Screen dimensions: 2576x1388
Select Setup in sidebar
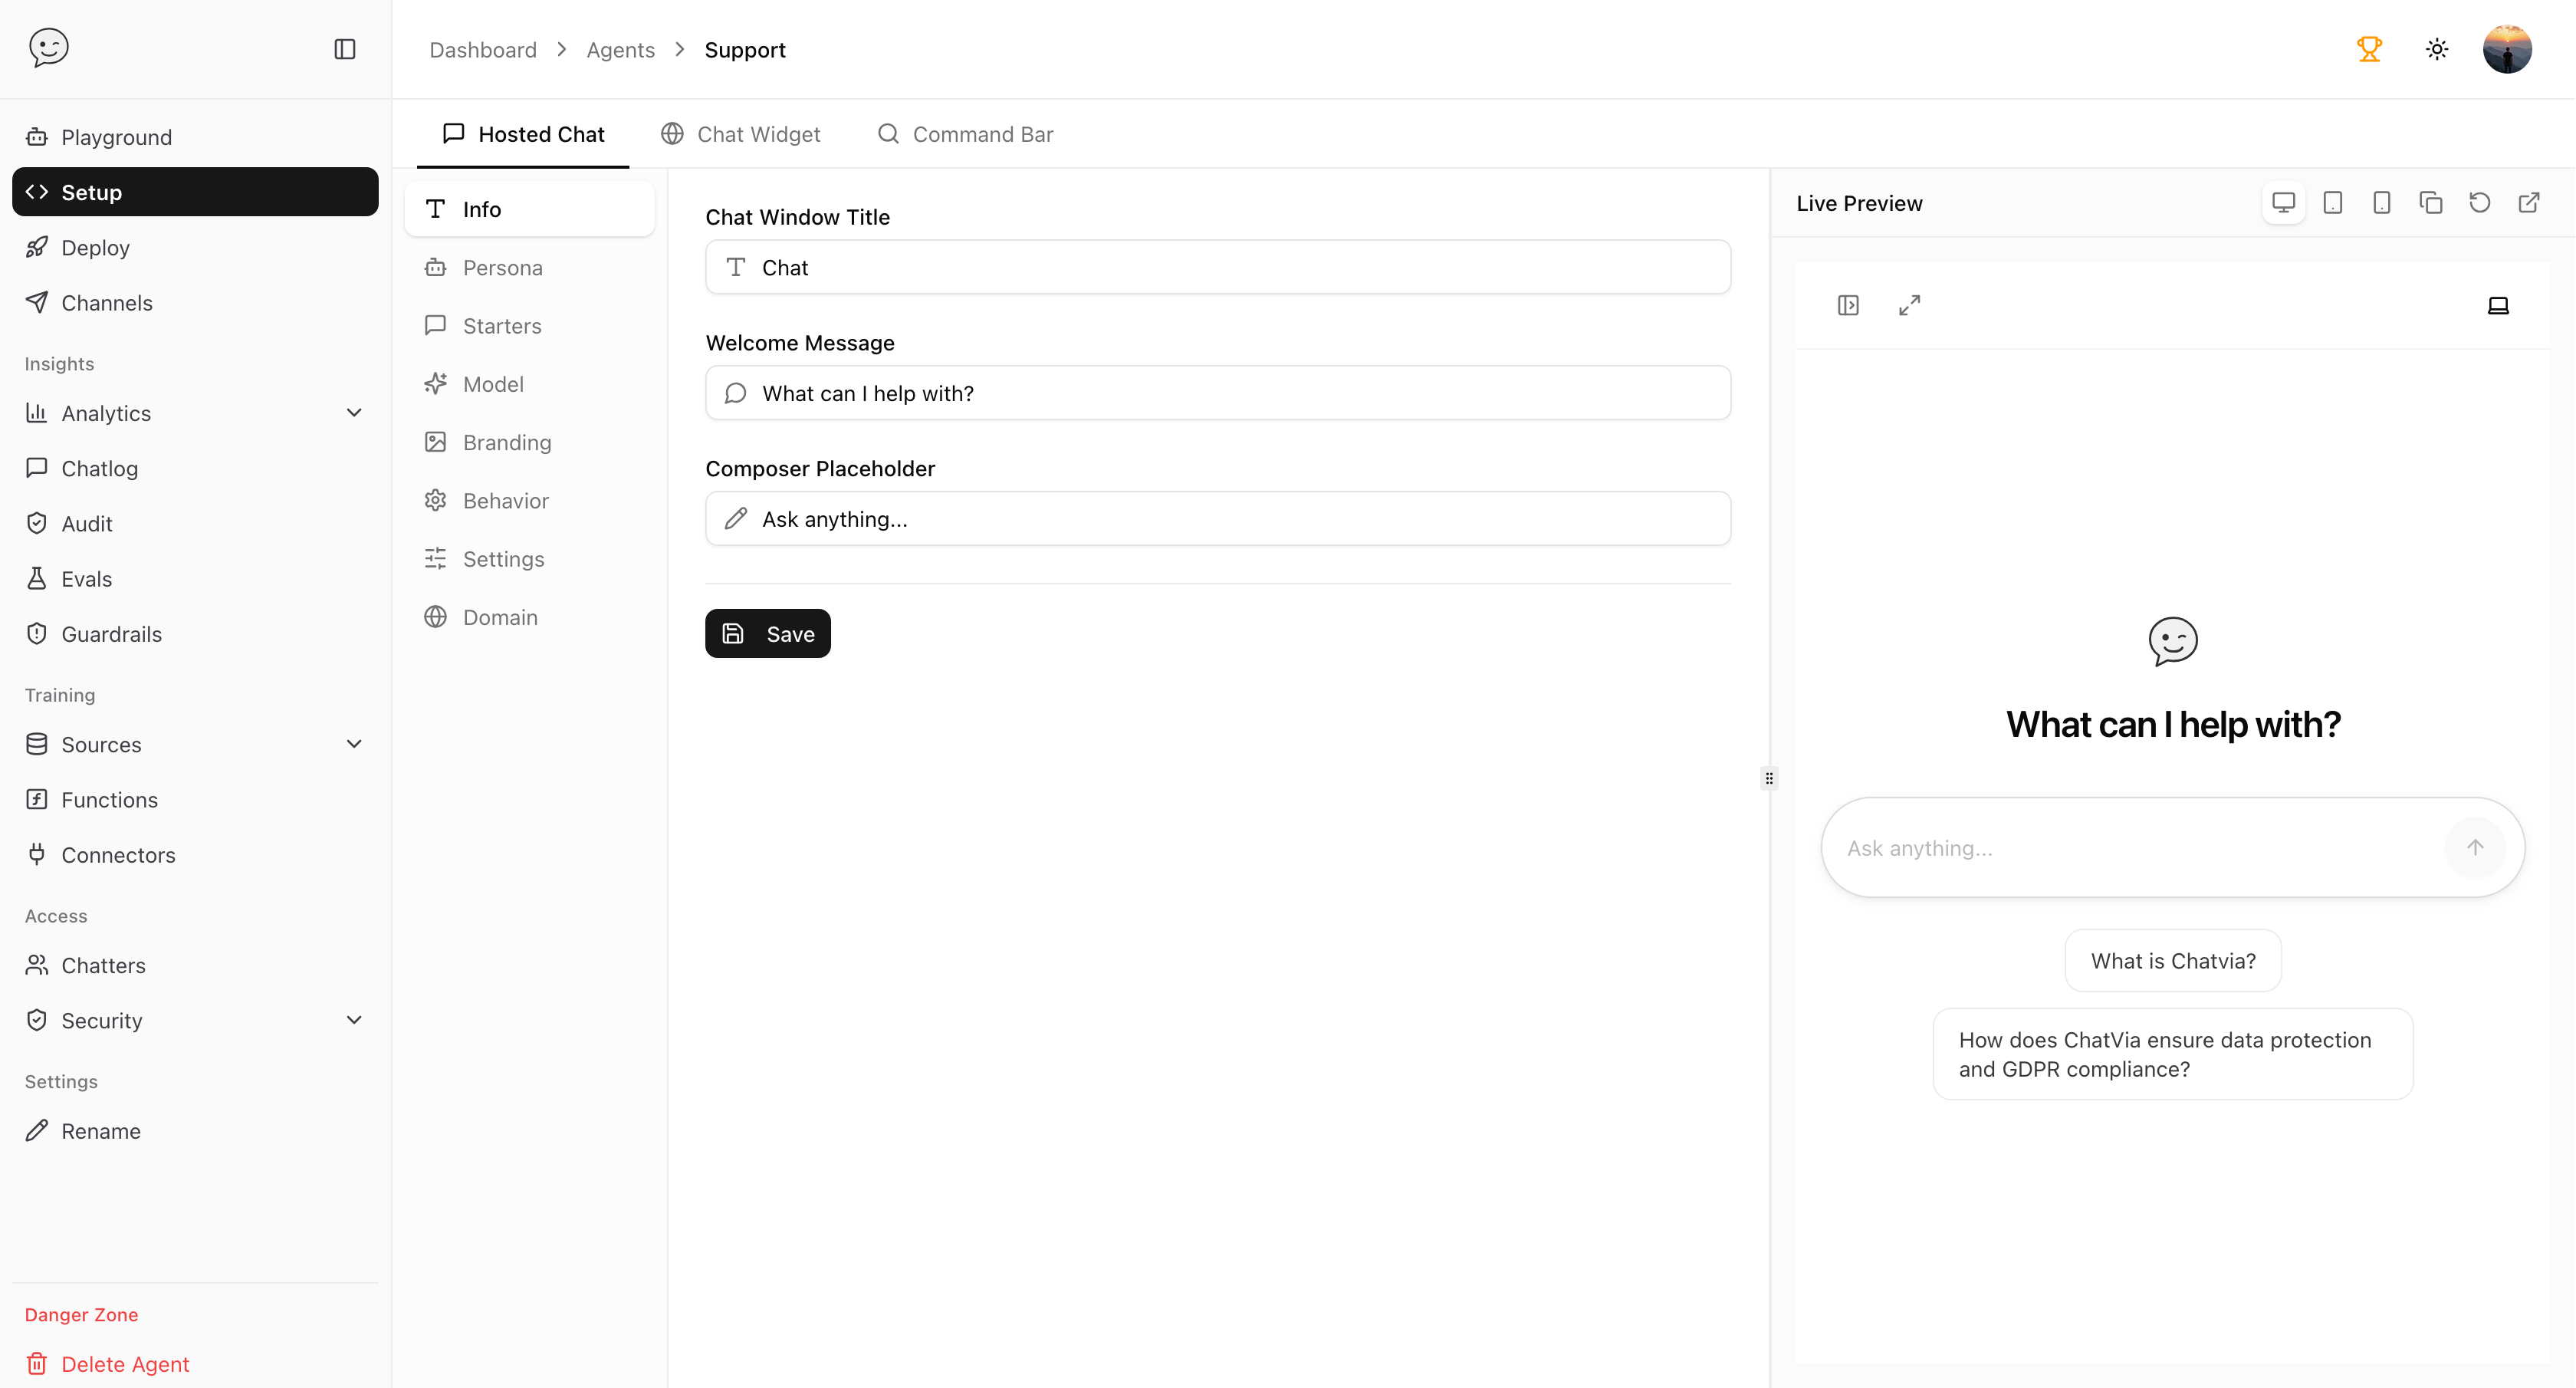click(195, 192)
